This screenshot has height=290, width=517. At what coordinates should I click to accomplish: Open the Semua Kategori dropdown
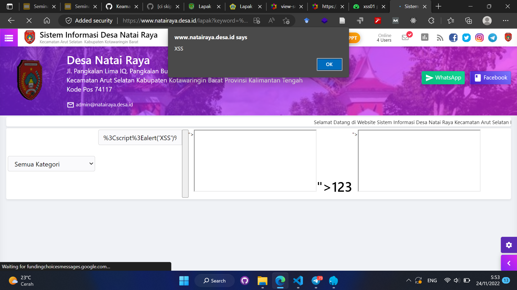[x=51, y=164]
